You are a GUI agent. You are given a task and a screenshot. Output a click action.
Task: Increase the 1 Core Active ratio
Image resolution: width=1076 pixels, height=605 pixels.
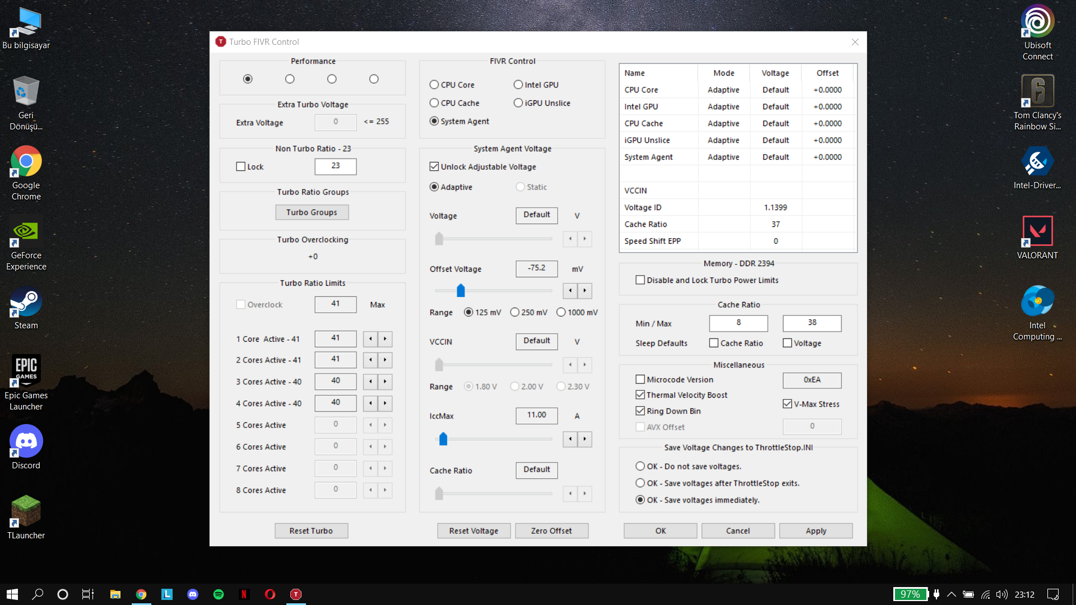385,339
